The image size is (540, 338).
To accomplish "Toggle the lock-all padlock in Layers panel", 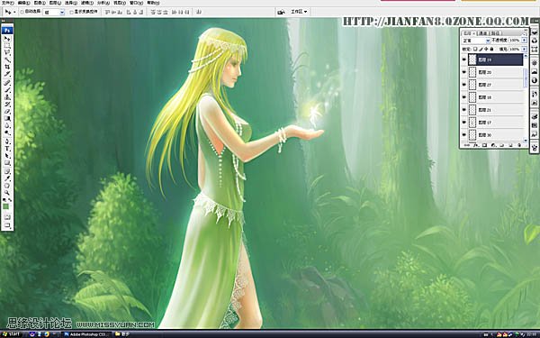I will 491,49.
